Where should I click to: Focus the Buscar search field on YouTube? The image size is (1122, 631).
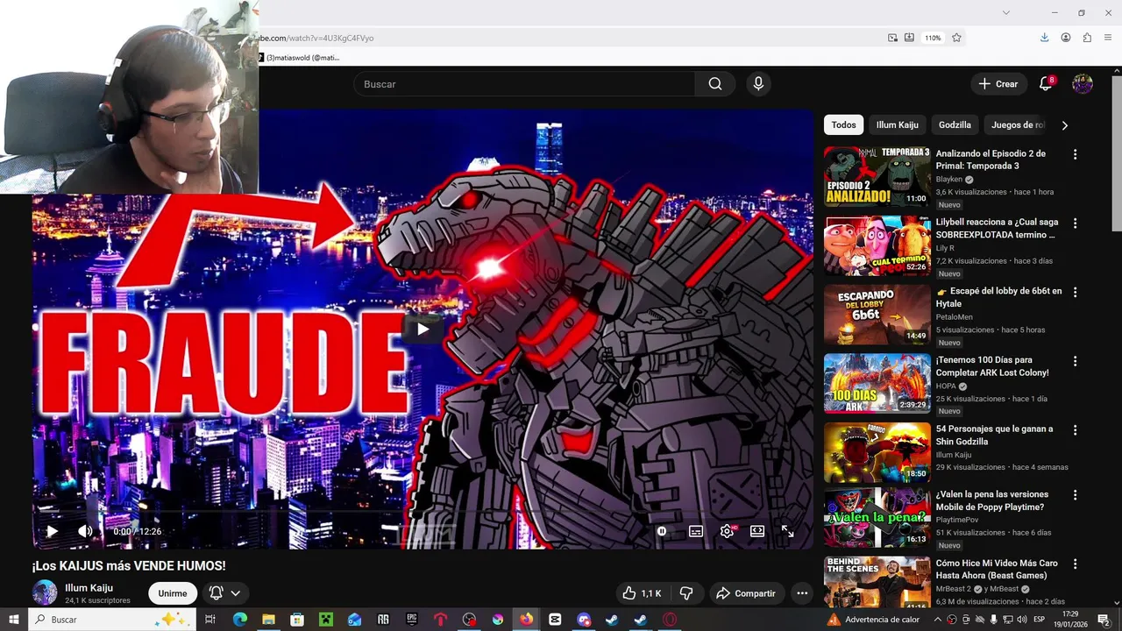(x=524, y=84)
